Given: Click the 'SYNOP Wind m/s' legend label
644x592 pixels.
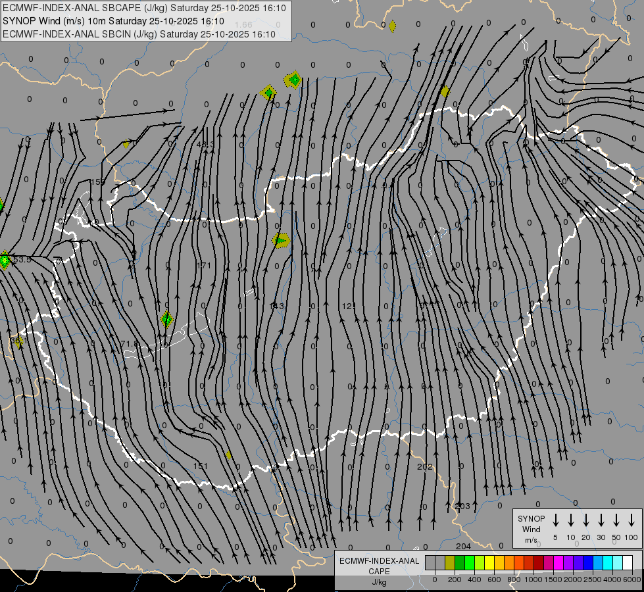Looking at the screenshot, I should click(x=531, y=529).
